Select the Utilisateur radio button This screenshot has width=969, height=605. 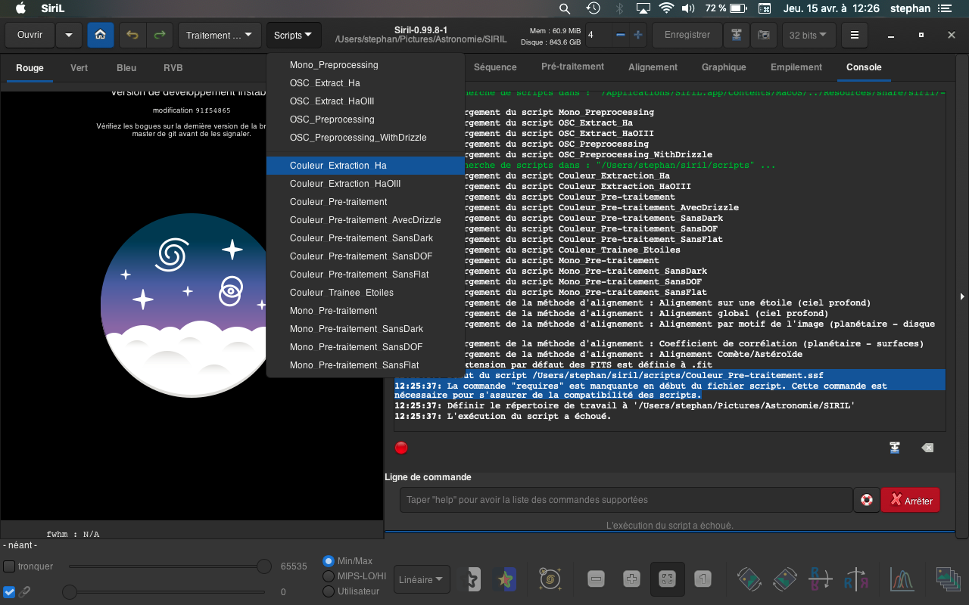[329, 591]
